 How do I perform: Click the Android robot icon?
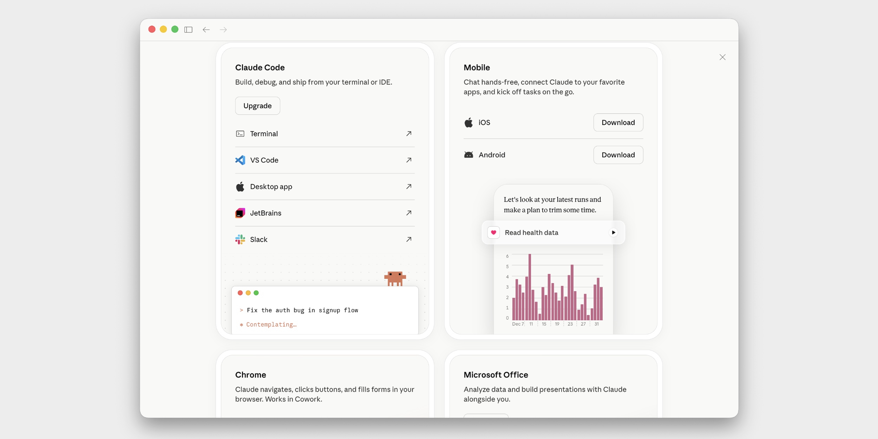pyautogui.click(x=469, y=155)
